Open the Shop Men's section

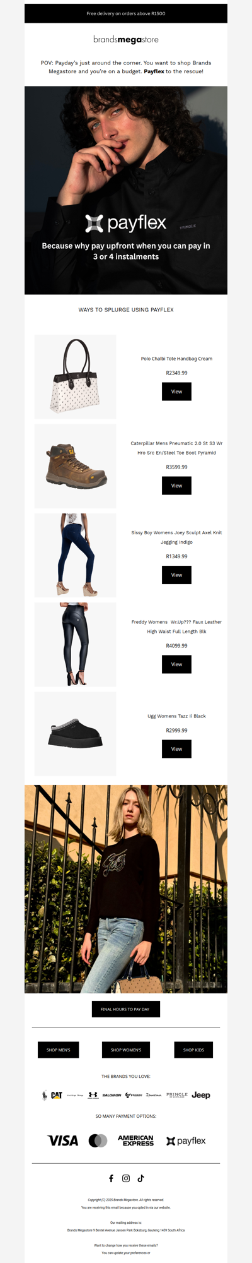click(59, 1050)
